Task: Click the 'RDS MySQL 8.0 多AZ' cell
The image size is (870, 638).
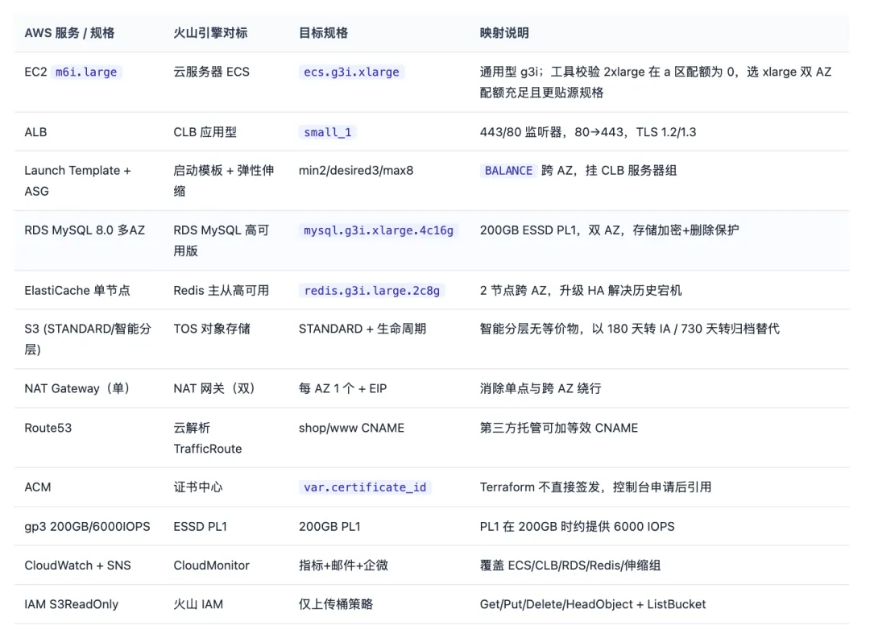Action: [x=85, y=230]
